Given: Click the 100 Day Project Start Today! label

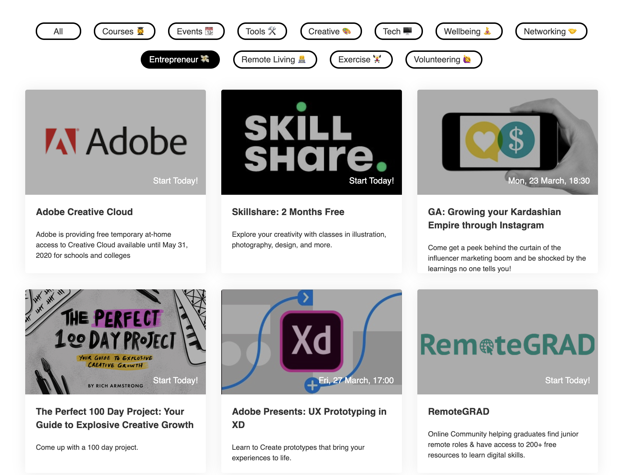Looking at the screenshot, I should tap(175, 380).
